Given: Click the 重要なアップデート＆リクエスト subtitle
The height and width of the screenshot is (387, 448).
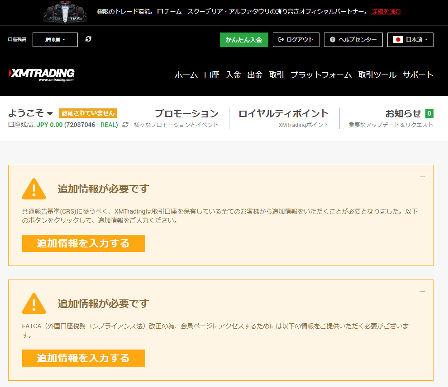Looking at the screenshot, I should [x=391, y=125].
